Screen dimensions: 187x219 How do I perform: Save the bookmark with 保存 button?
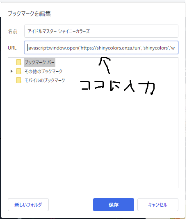114,205
